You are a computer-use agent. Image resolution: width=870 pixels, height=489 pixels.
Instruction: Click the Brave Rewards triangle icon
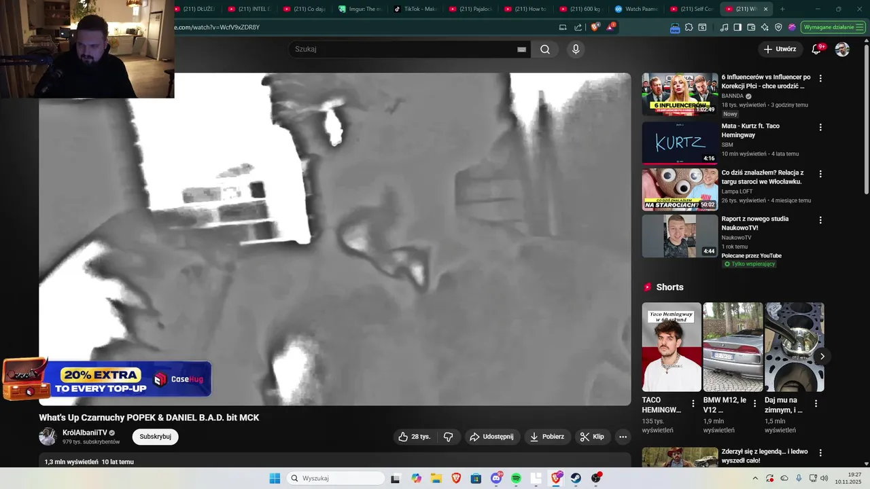click(x=611, y=27)
